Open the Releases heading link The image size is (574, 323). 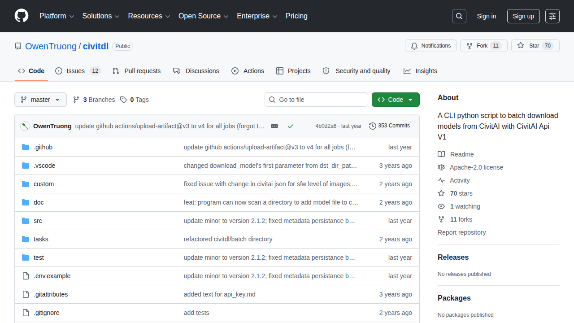tap(453, 257)
